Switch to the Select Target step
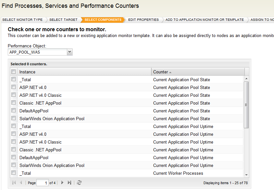The image size is (274, 190). tap(63, 20)
